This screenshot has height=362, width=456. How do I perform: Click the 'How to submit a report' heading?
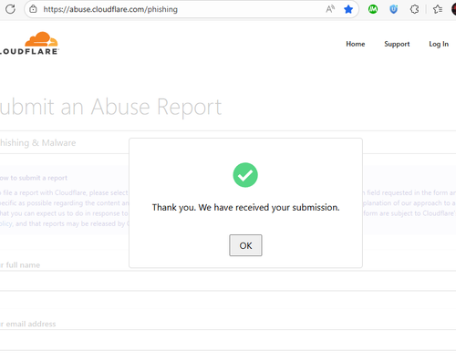coord(34,178)
